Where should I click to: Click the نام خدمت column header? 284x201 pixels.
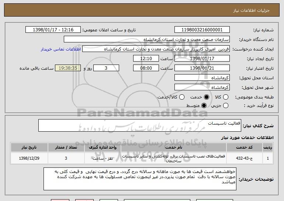click(x=173, y=148)
